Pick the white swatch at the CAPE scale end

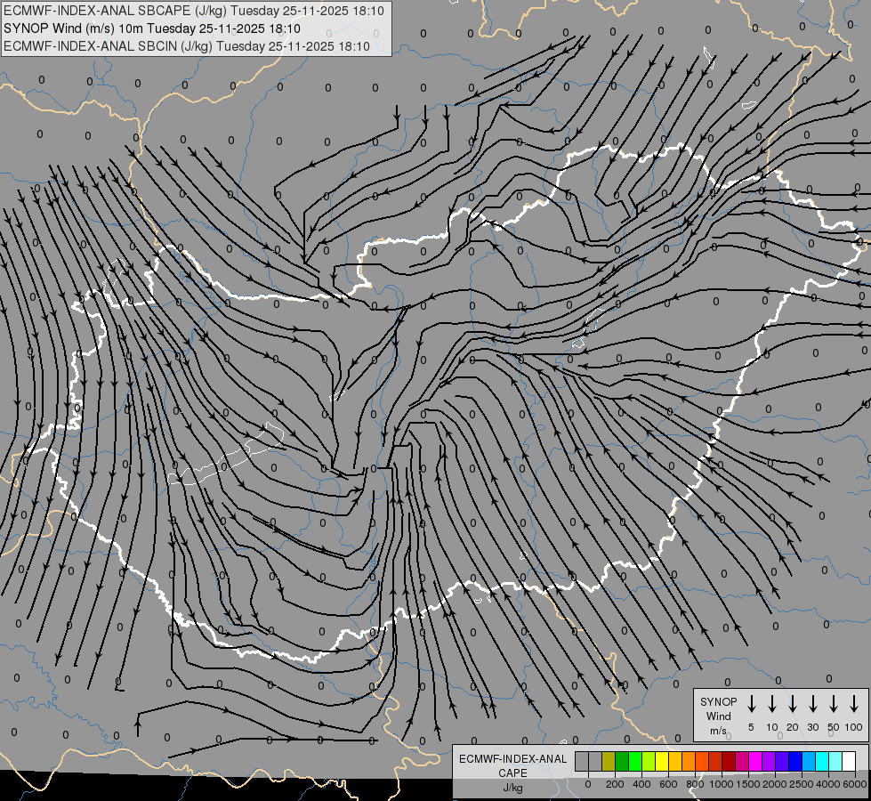point(849,761)
